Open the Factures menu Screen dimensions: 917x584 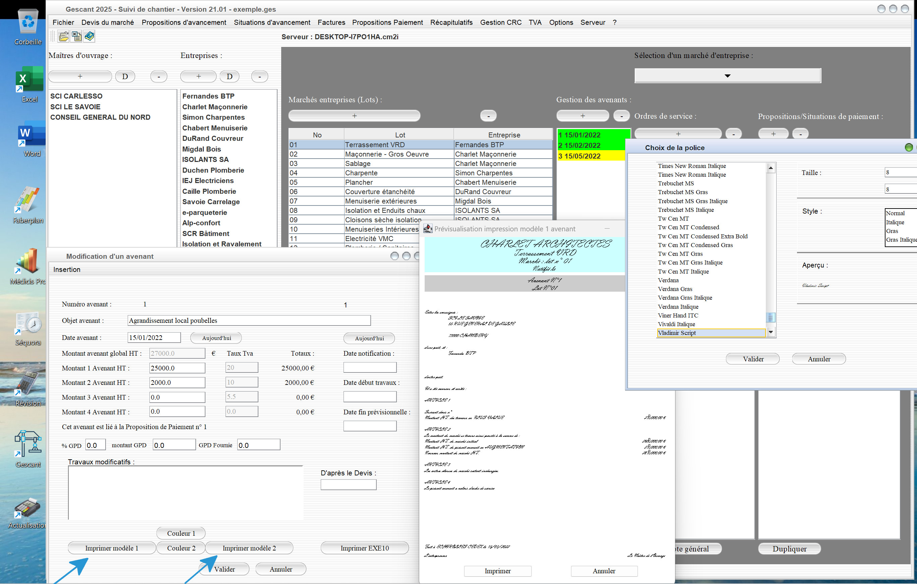pyautogui.click(x=331, y=22)
